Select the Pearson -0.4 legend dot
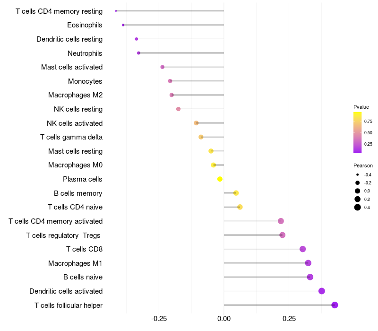Image resolution: width=378 pixels, height=331 pixels. coord(357,174)
